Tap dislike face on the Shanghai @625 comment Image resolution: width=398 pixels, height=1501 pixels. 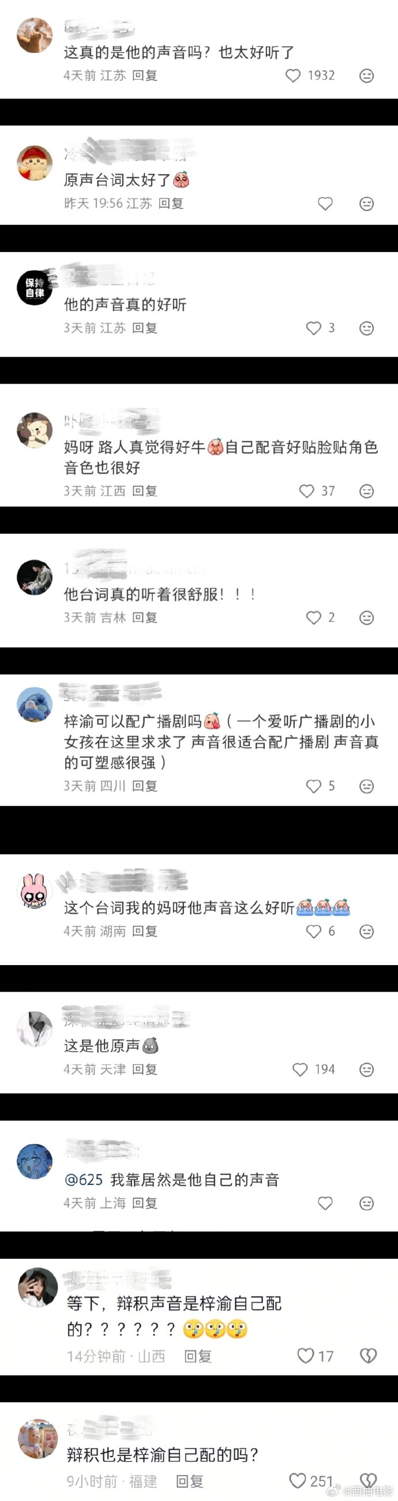(366, 1203)
